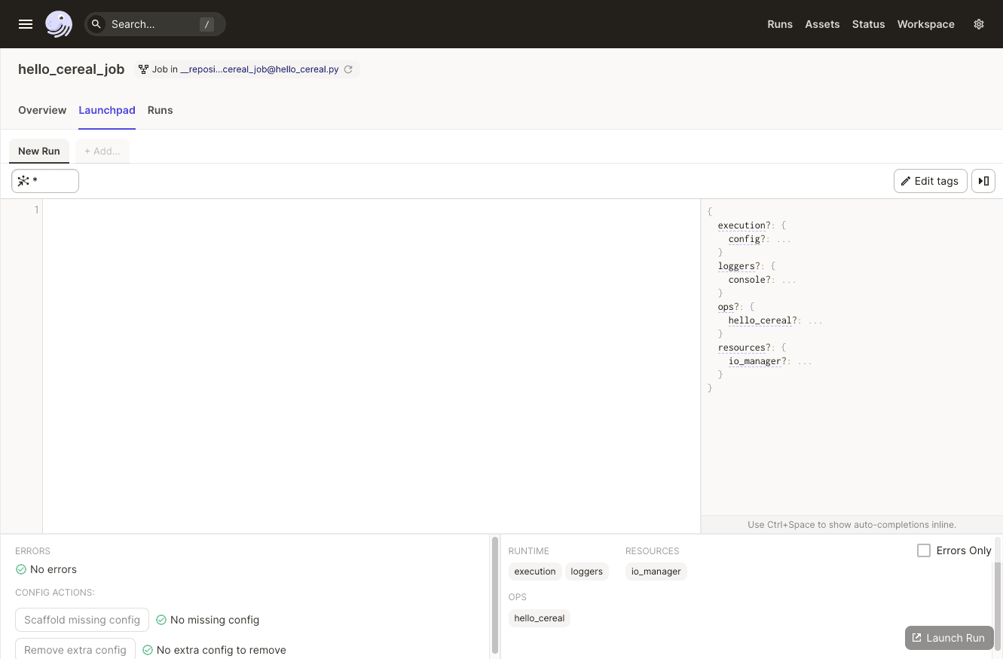1003x659 pixels.
Task: Click the Dagster octopus logo
Action: click(59, 24)
